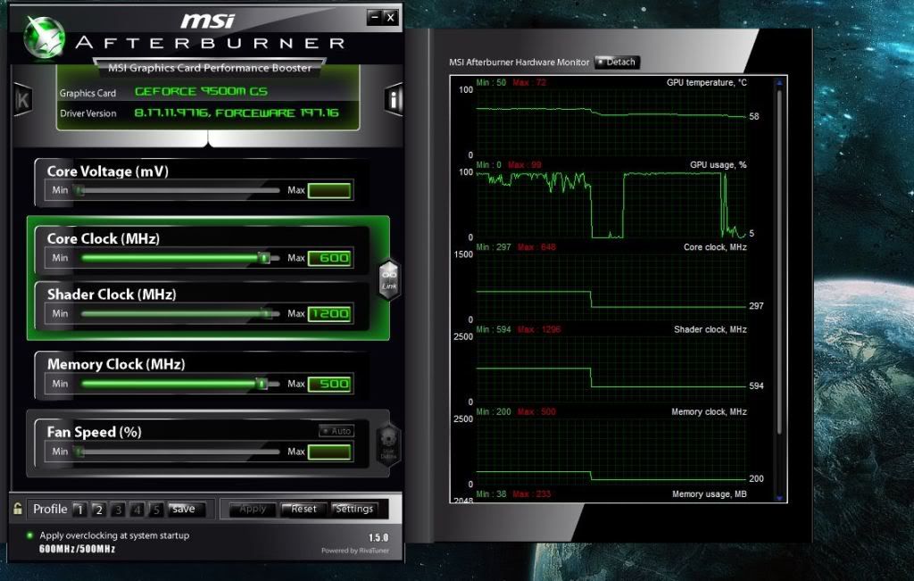Click the Memory clock monitor graph

pos(611,451)
